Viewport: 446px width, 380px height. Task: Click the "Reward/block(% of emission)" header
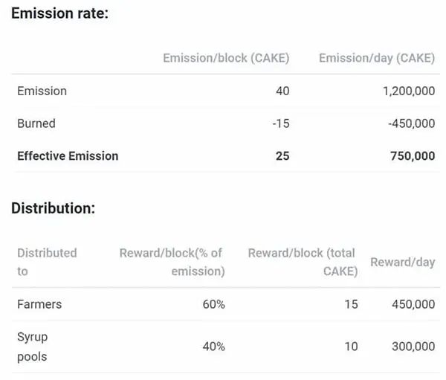(172, 262)
